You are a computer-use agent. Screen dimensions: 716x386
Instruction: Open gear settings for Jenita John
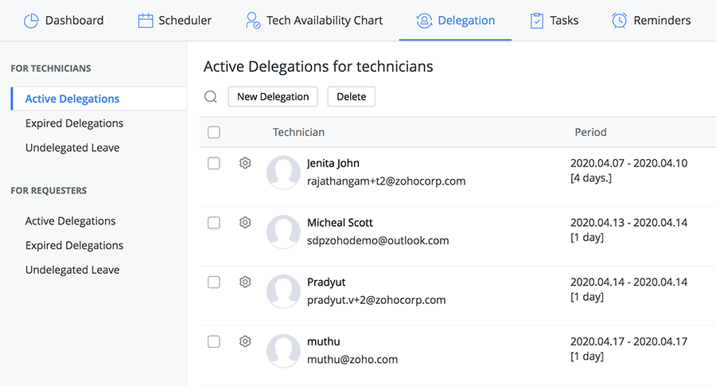[x=245, y=163]
